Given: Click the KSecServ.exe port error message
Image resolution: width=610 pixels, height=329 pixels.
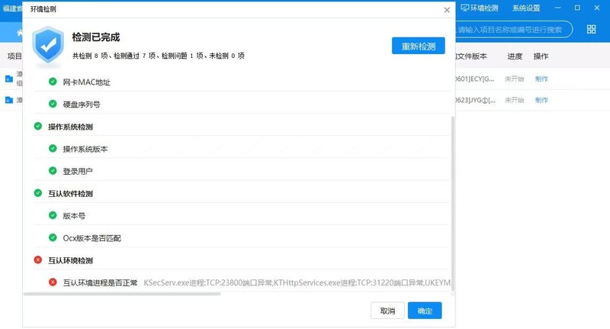Looking at the screenshot, I should tap(297, 282).
